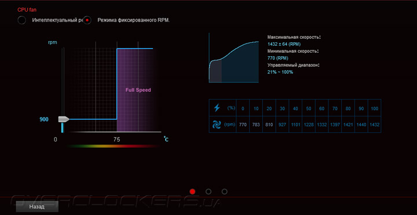Click the Максимальная скорость label
417x215 pixels.
click(x=294, y=37)
